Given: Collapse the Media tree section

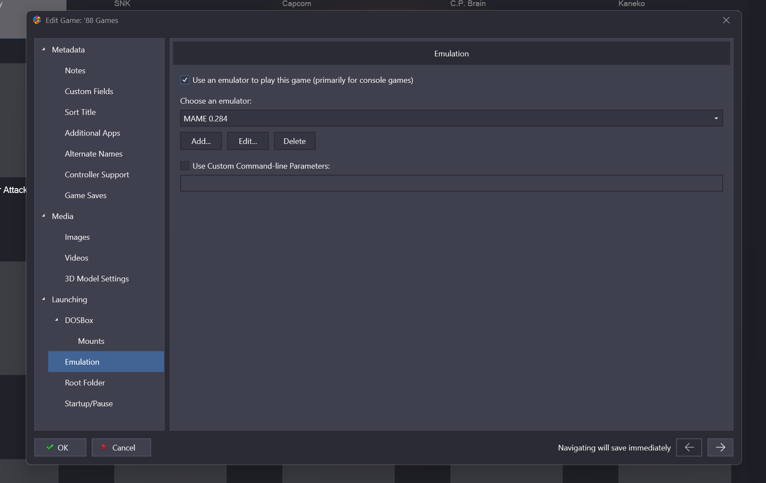Looking at the screenshot, I should pos(43,216).
